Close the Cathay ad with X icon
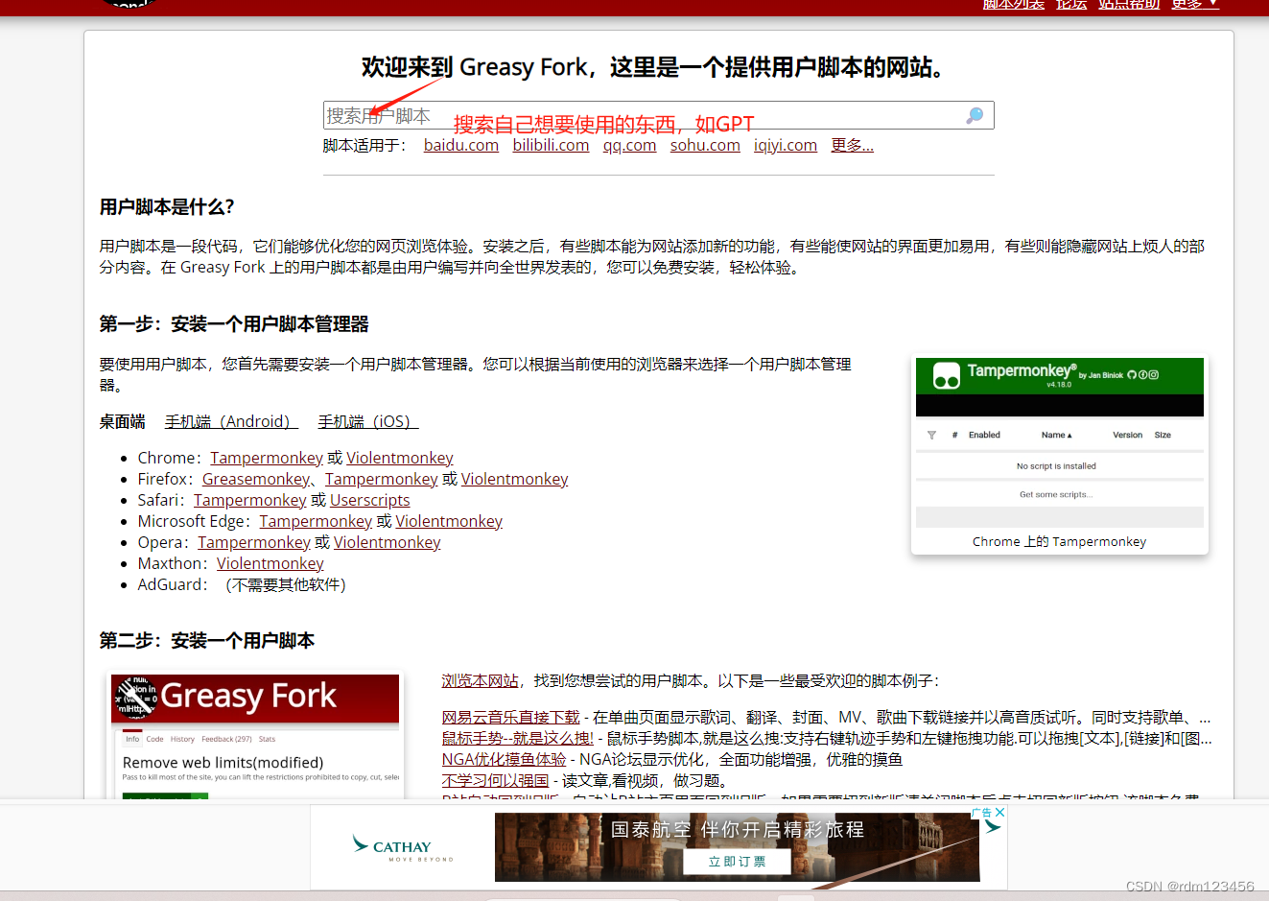This screenshot has height=901, width=1269. tap(999, 812)
